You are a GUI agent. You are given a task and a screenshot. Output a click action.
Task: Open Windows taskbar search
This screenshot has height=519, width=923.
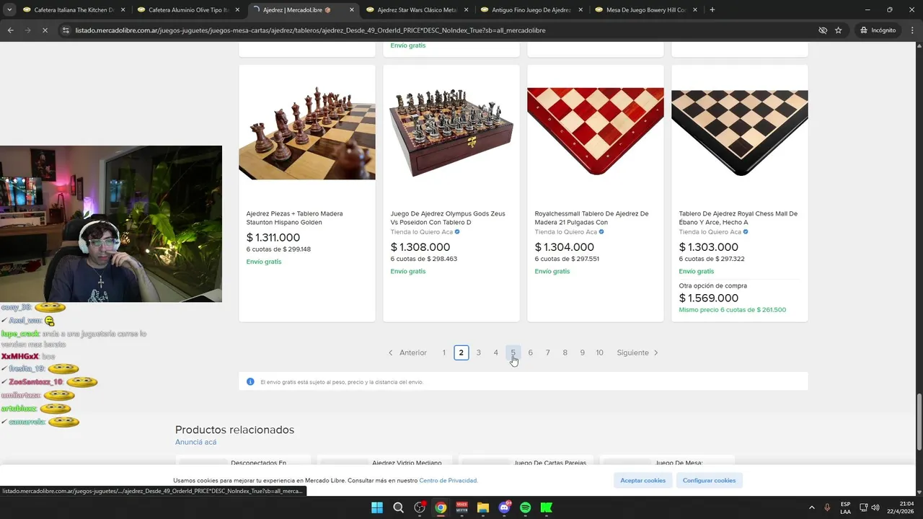(398, 507)
